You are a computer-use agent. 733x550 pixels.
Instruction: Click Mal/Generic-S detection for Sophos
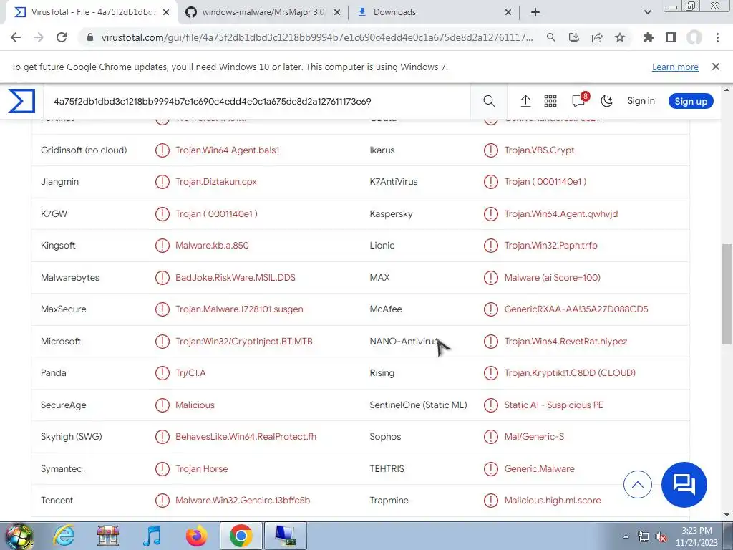pyautogui.click(x=534, y=437)
